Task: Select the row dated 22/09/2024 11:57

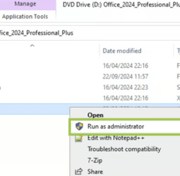Action: (90, 76)
